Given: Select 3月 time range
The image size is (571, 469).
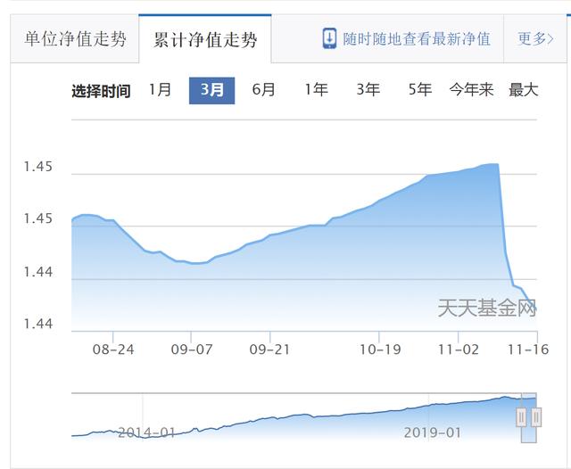Looking at the screenshot, I should pos(212,91).
